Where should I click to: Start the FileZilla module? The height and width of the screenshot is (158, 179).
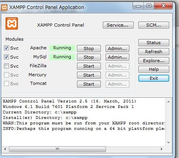point(89,66)
